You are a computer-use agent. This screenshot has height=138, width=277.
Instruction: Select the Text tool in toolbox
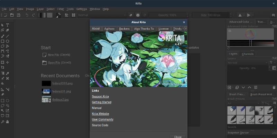(x=8, y=25)
